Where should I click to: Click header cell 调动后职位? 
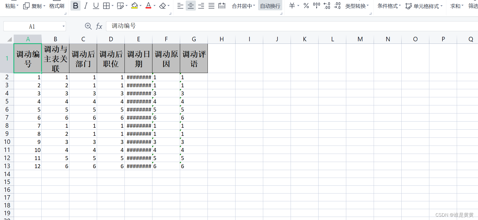pos(111,59)
